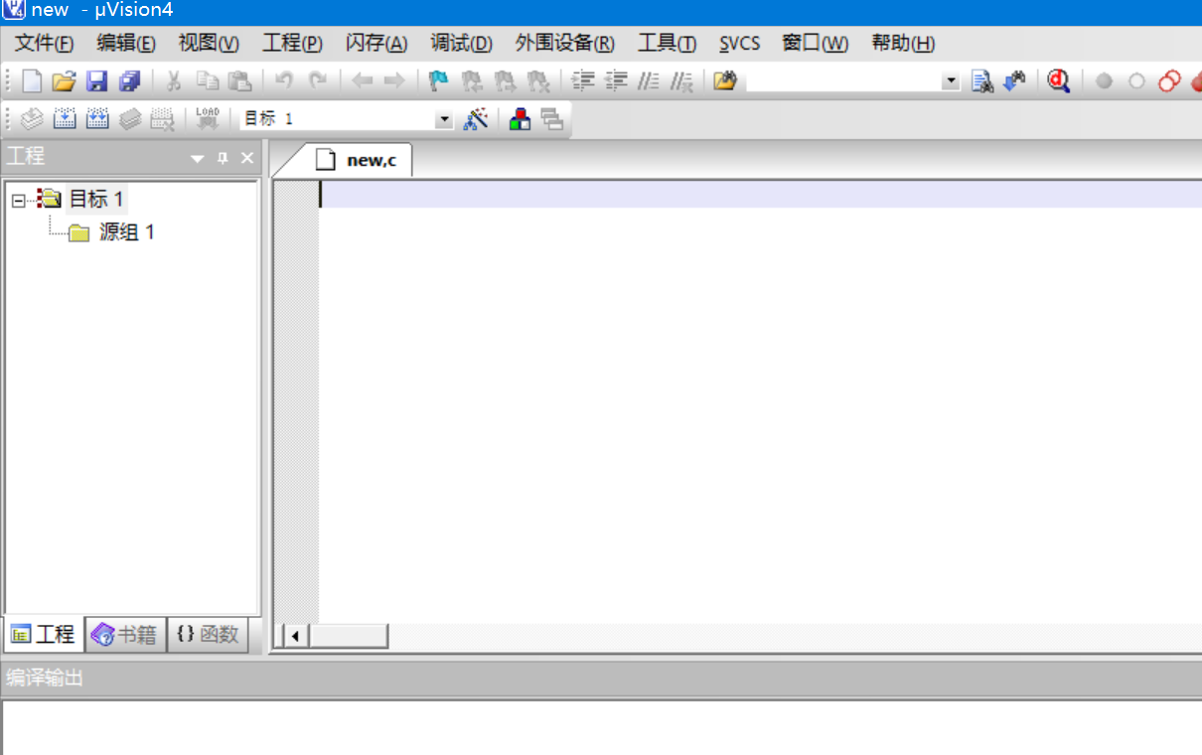Switch to the new,c editor tab
1202x755 pixels.
coord(357,160)
